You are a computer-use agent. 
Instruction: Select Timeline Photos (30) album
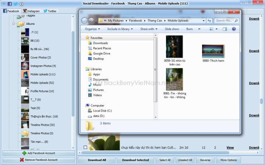[42, 125]
